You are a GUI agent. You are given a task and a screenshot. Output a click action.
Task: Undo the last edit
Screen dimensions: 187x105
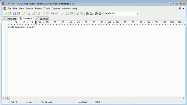point(52,13)
